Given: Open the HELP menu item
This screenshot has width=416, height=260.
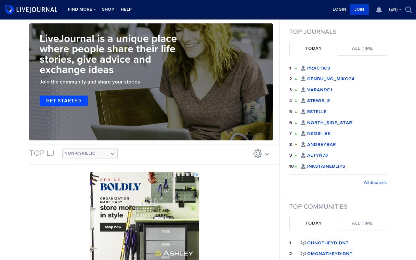Looking at the screenshot, I should coord(126,9).
